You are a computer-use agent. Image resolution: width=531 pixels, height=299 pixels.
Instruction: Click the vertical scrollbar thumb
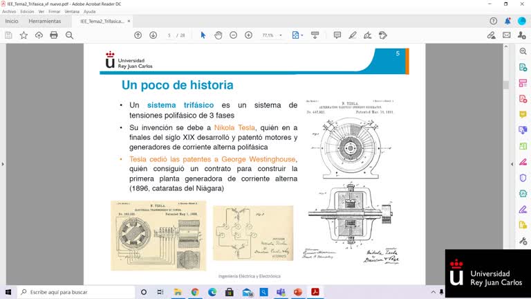506,84
